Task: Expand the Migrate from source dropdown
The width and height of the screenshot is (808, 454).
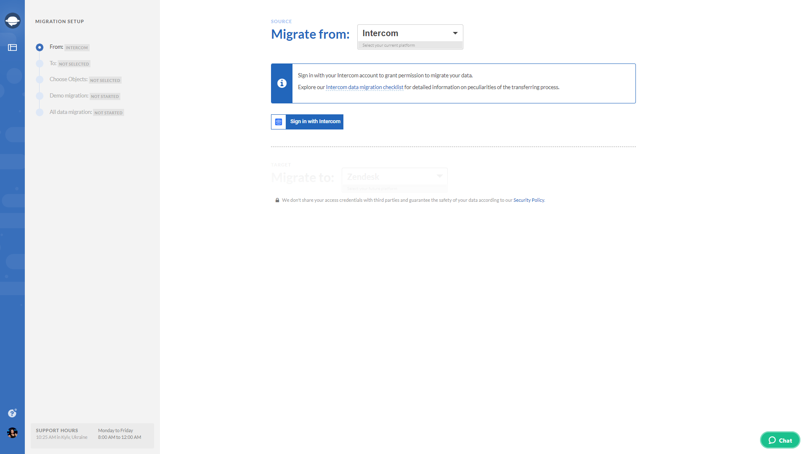Action: 455,33
